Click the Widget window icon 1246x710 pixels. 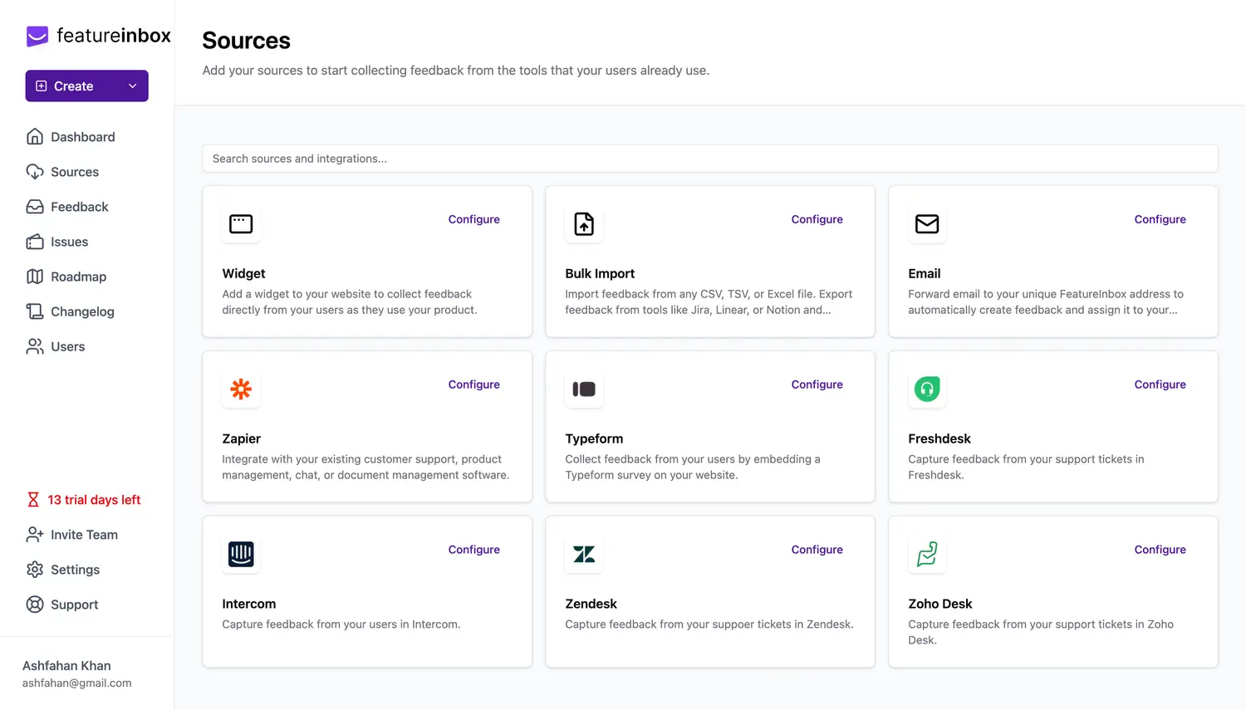[241, 223]
